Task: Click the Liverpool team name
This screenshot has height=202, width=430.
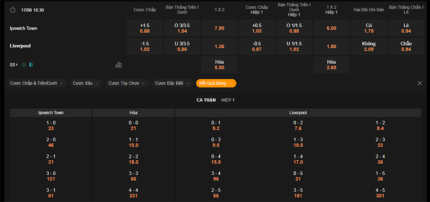Action: tap(20, 46)
